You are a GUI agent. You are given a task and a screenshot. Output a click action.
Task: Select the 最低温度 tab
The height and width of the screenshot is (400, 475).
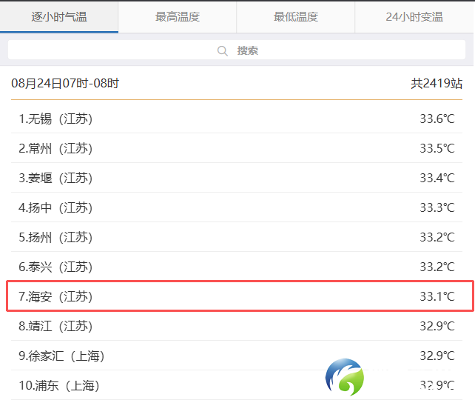click(x=296, y=17)
